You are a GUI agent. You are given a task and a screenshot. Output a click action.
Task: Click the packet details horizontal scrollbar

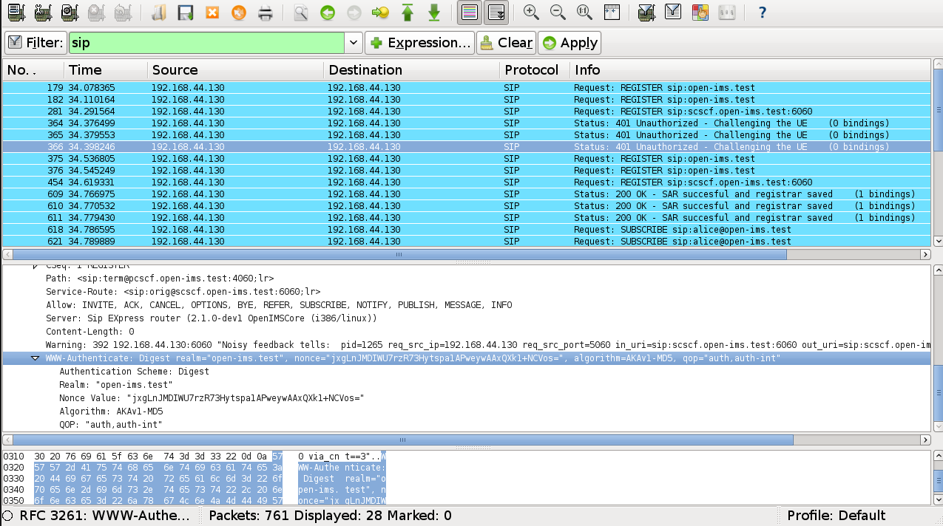(x=402, y=440)
